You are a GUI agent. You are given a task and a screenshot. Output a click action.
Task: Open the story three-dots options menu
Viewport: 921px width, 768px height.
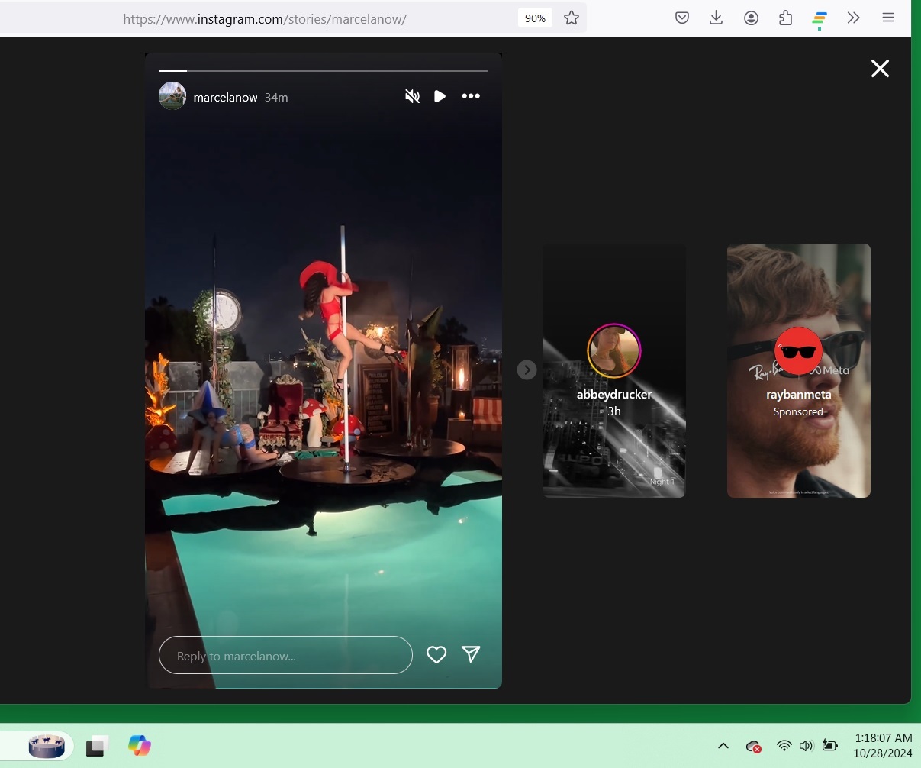(471, 96)
